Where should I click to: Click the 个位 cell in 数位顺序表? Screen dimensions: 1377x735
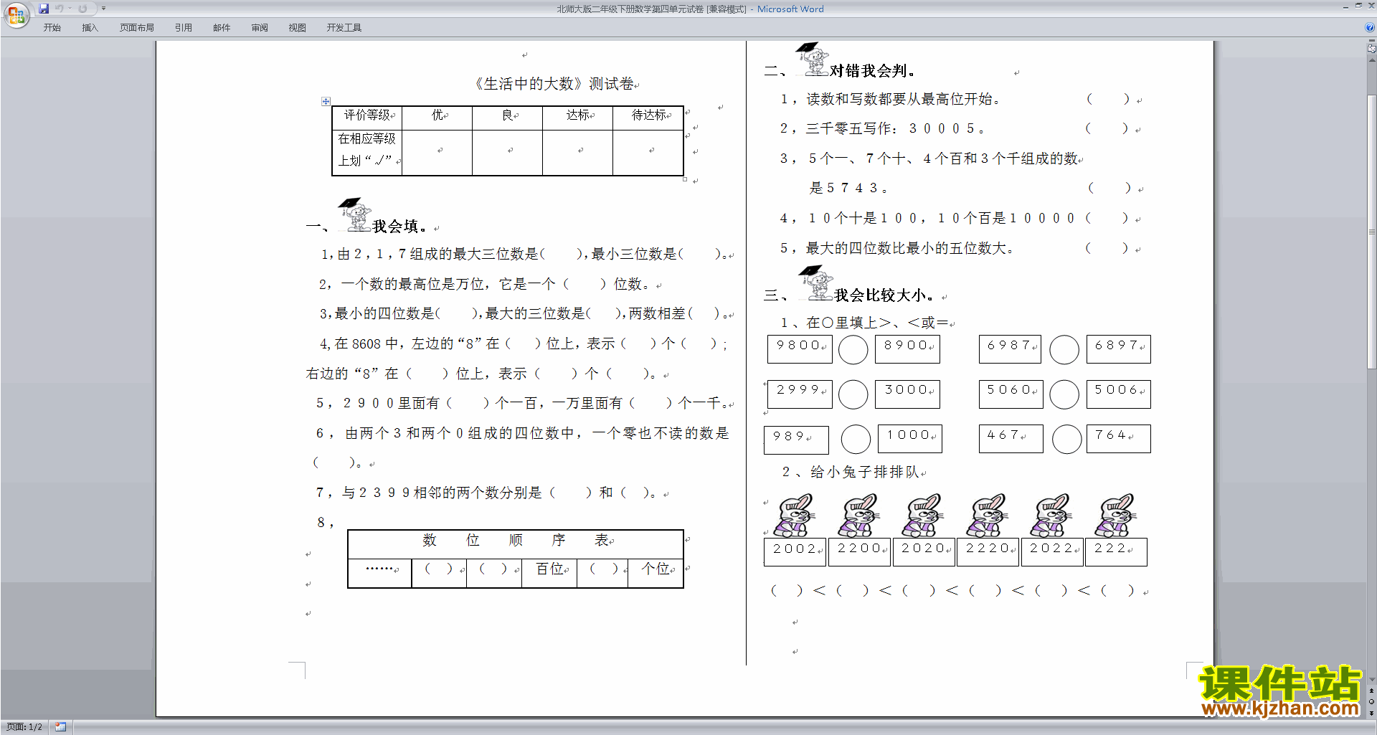point(656,574)
